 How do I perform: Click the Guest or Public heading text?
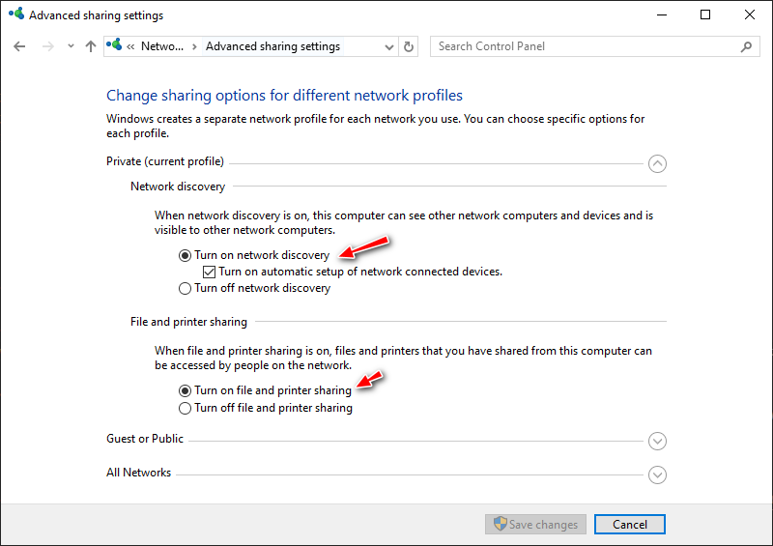(145, 439)
